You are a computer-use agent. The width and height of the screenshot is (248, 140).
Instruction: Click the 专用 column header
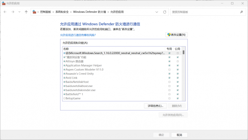(x=169, y=49)
